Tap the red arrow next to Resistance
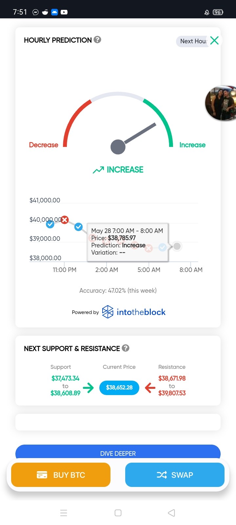Image resolution: width=236 pixels, height=525 pixels. pos(150,388)
